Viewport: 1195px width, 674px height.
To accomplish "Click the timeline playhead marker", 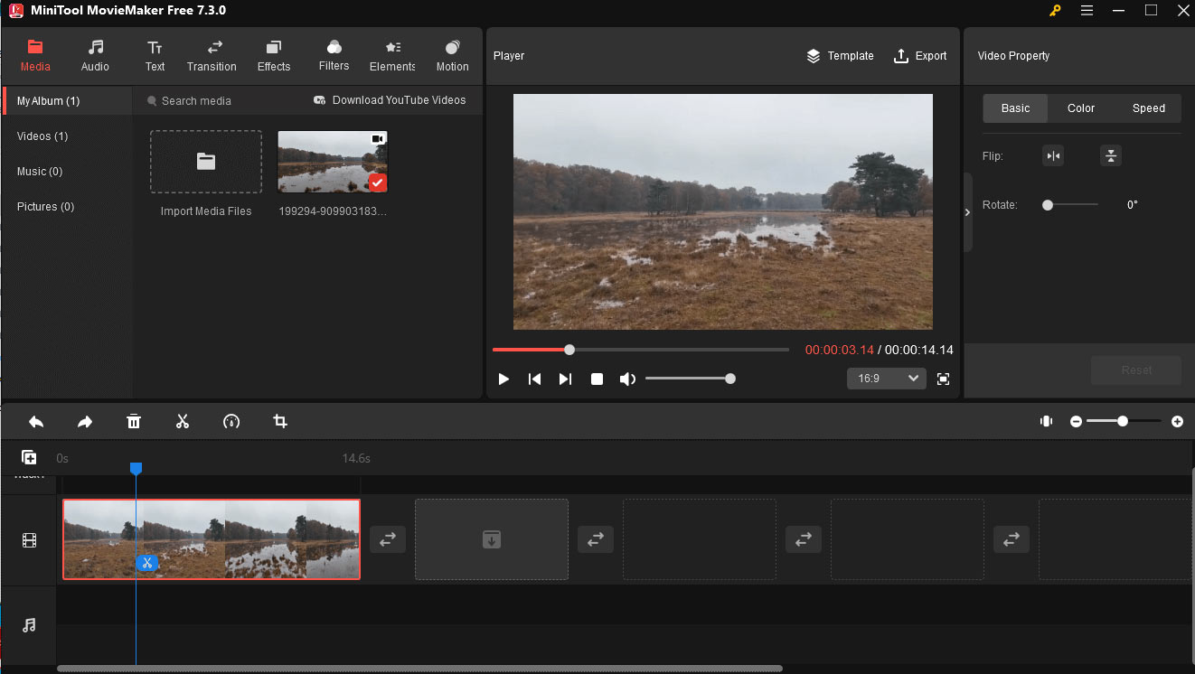I will click(x=136, y=468).
